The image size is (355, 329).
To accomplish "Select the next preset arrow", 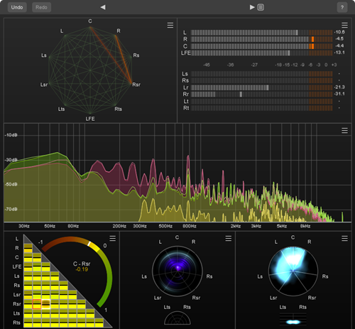I will coord(252,7).
